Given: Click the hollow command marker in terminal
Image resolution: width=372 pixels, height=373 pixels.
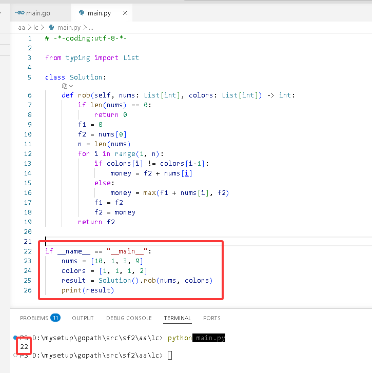Looking at the screenshot, I should click(15, 355).
